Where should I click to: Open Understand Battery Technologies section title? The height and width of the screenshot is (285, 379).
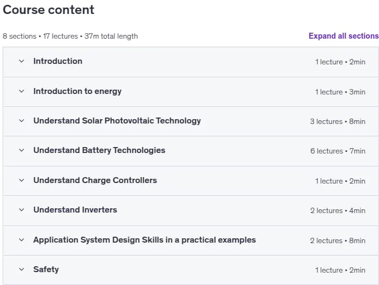pyautogui.click(x=99, y=150)
